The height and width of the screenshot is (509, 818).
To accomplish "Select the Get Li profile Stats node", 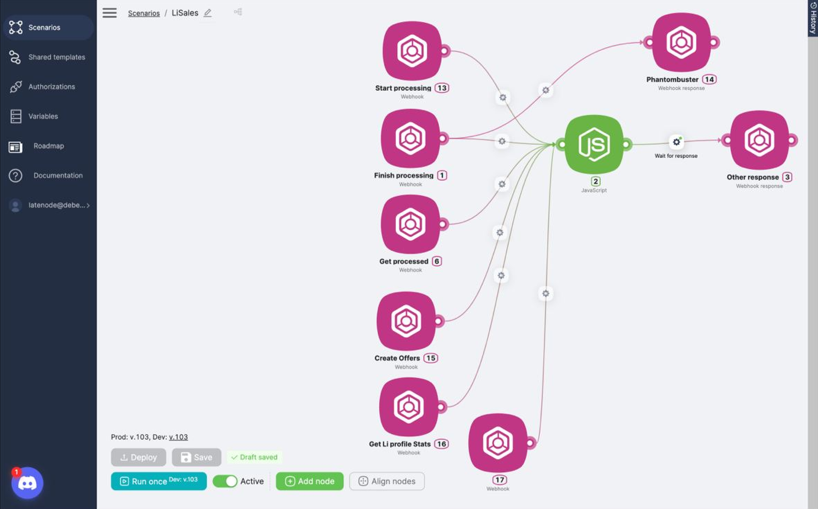I will 409,407.
